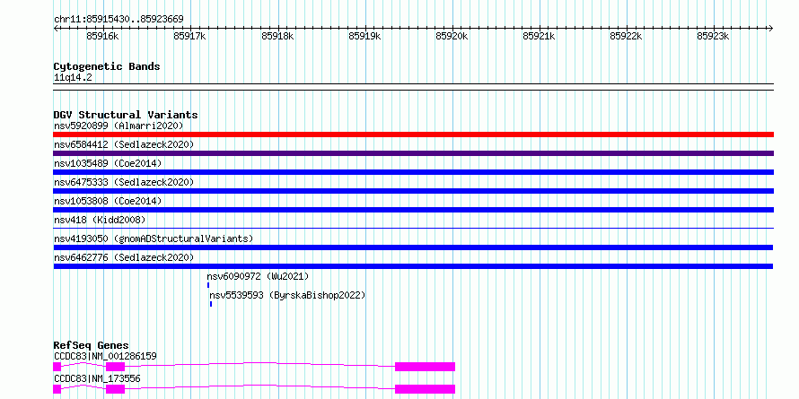Click the RefSeq Genes track title
Viewport: 799px width, 399px height.
[91, 345]
